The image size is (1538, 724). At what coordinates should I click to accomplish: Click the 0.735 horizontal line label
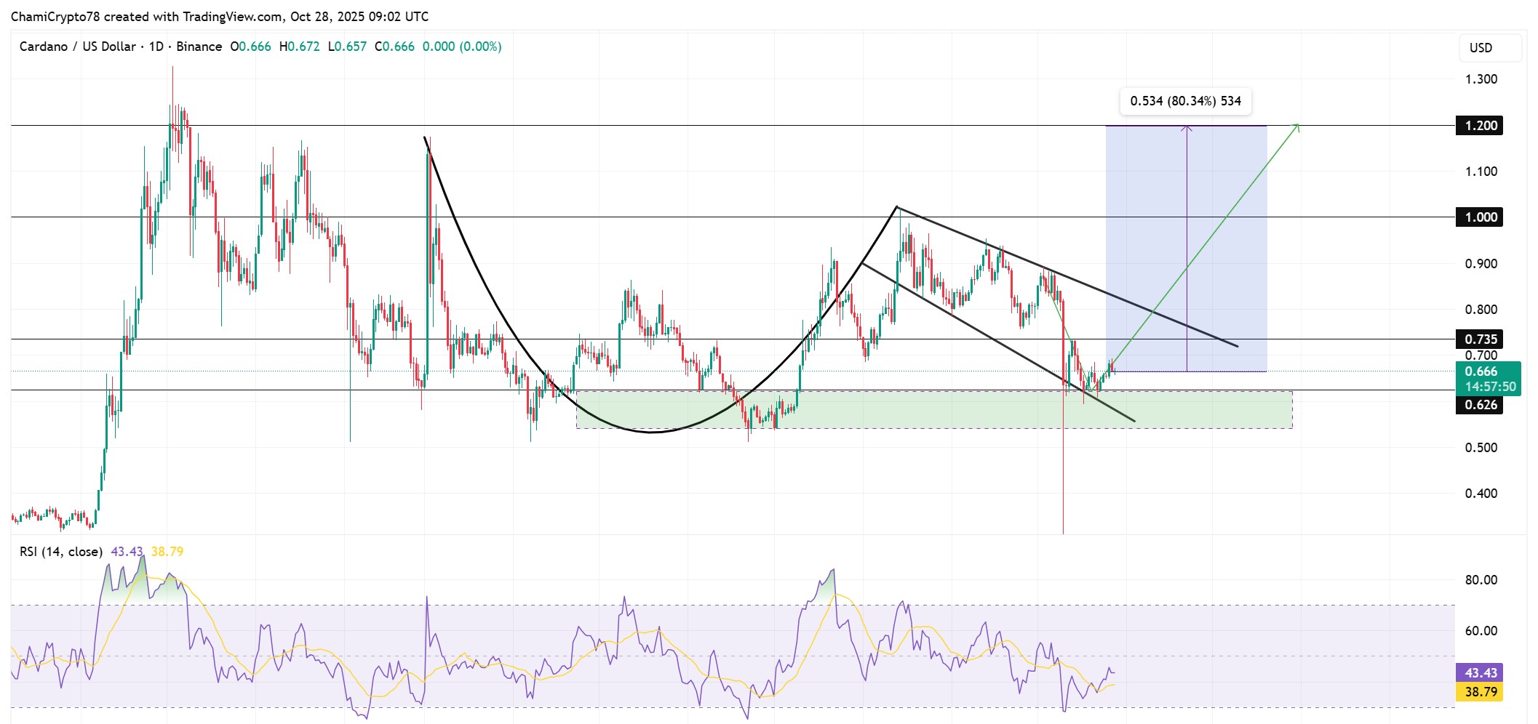1480,339
